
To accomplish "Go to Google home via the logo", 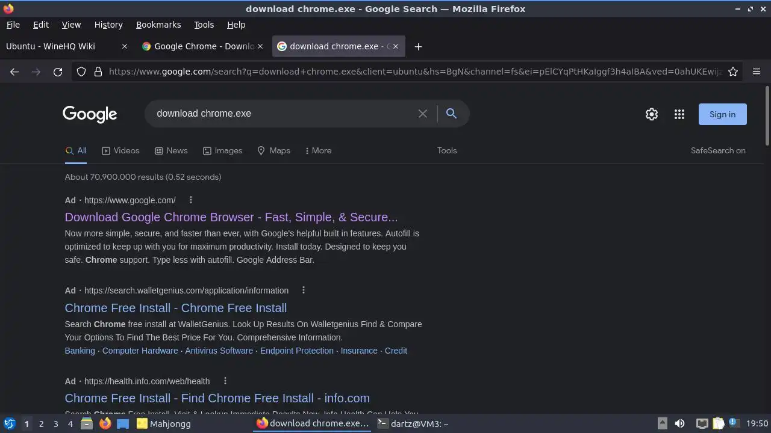I will click(x=90, y=114).
